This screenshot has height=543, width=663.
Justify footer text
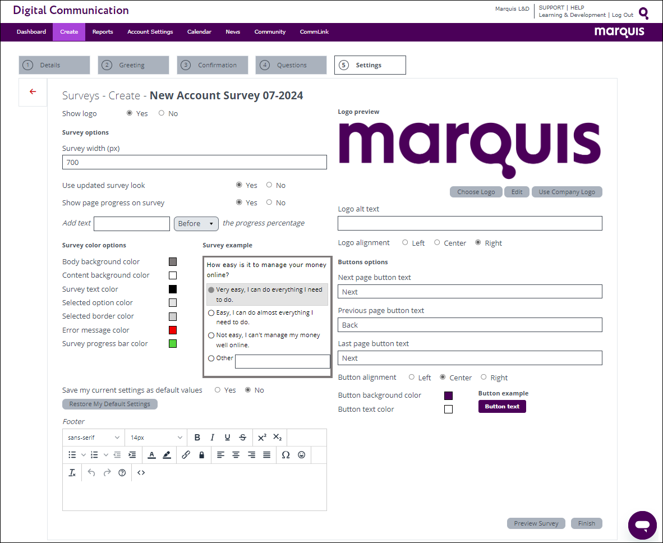click(267, 454)
